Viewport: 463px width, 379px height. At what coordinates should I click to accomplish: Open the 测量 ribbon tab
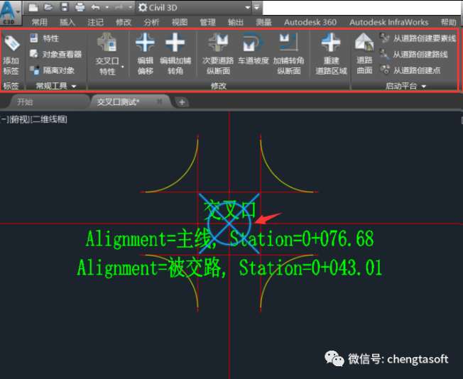[x=263, y=22]
